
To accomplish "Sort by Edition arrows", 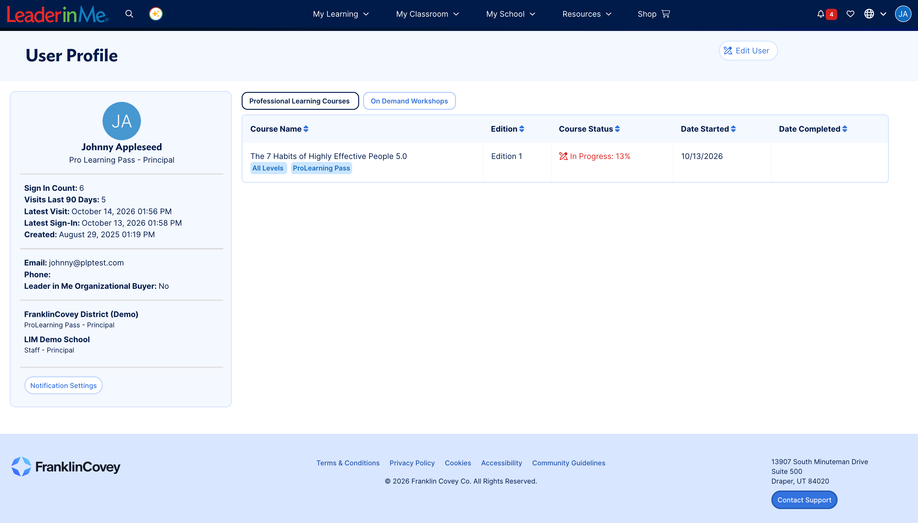I will 522,129.
